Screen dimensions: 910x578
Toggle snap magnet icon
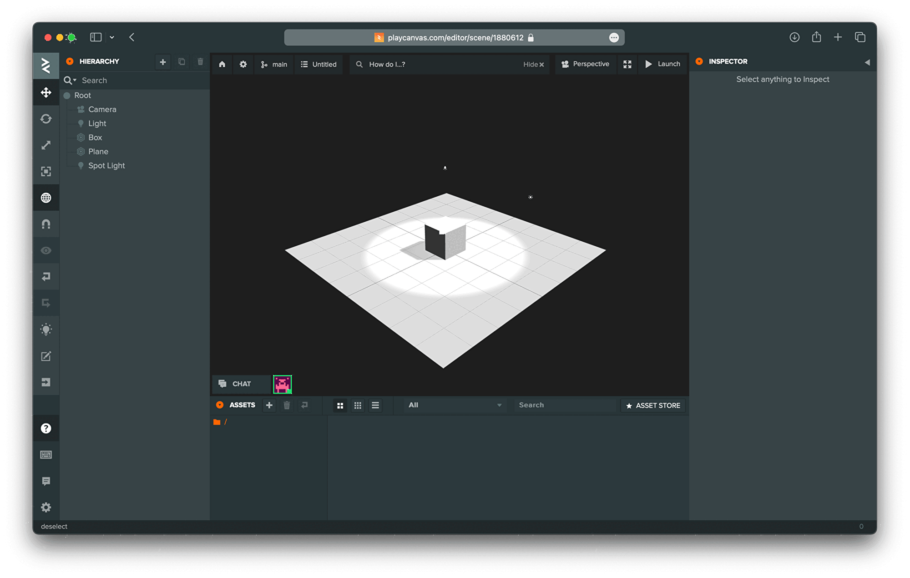click(46, 224)
